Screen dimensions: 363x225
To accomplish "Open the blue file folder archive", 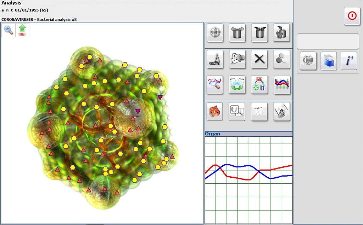I will (329, 61).
